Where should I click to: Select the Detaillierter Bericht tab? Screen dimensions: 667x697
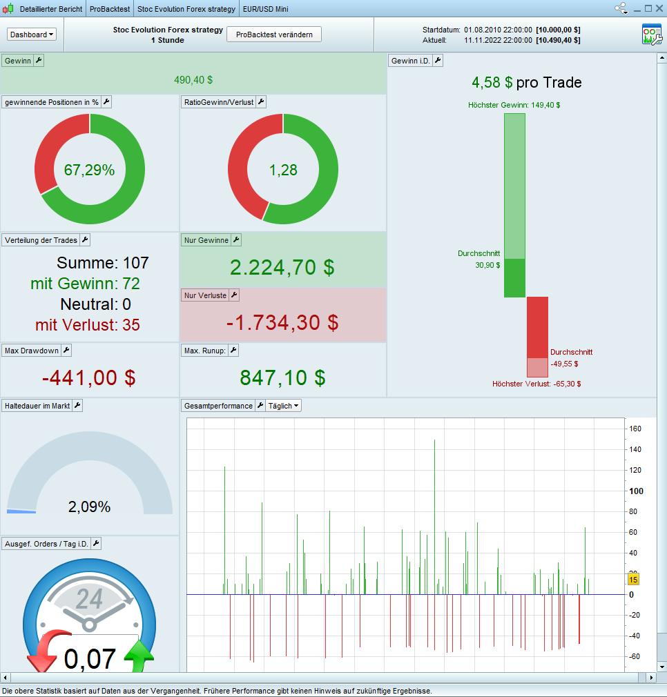(51, 9)
